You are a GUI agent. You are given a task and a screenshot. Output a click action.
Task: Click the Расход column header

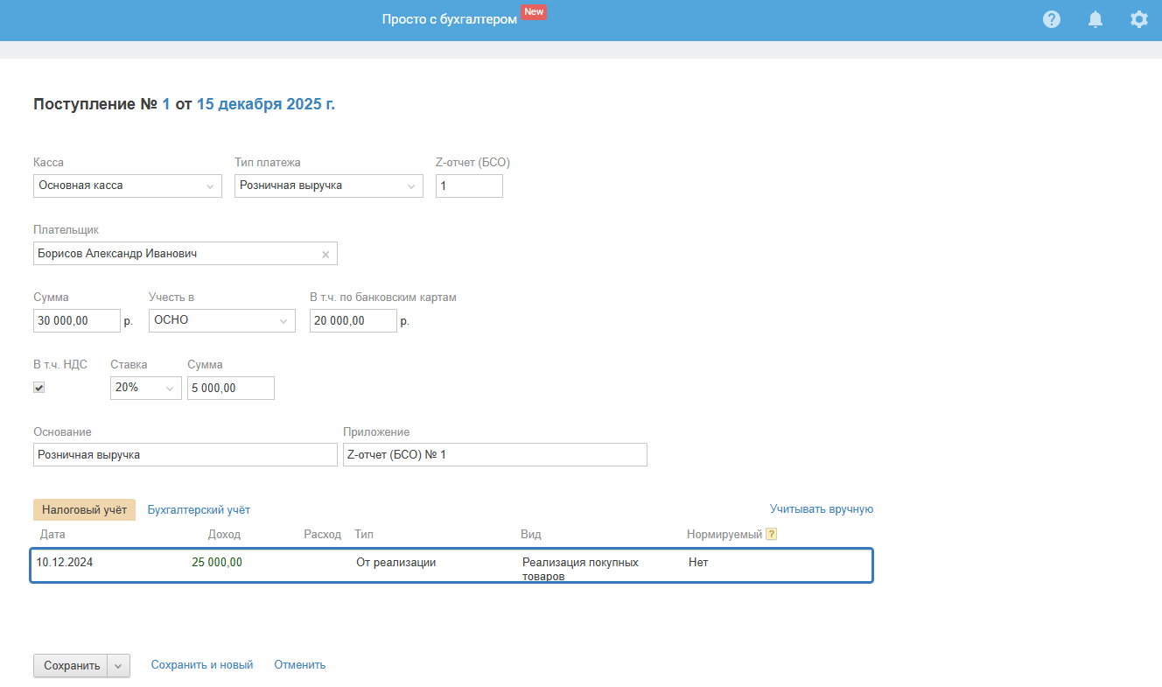pos(322,535)
